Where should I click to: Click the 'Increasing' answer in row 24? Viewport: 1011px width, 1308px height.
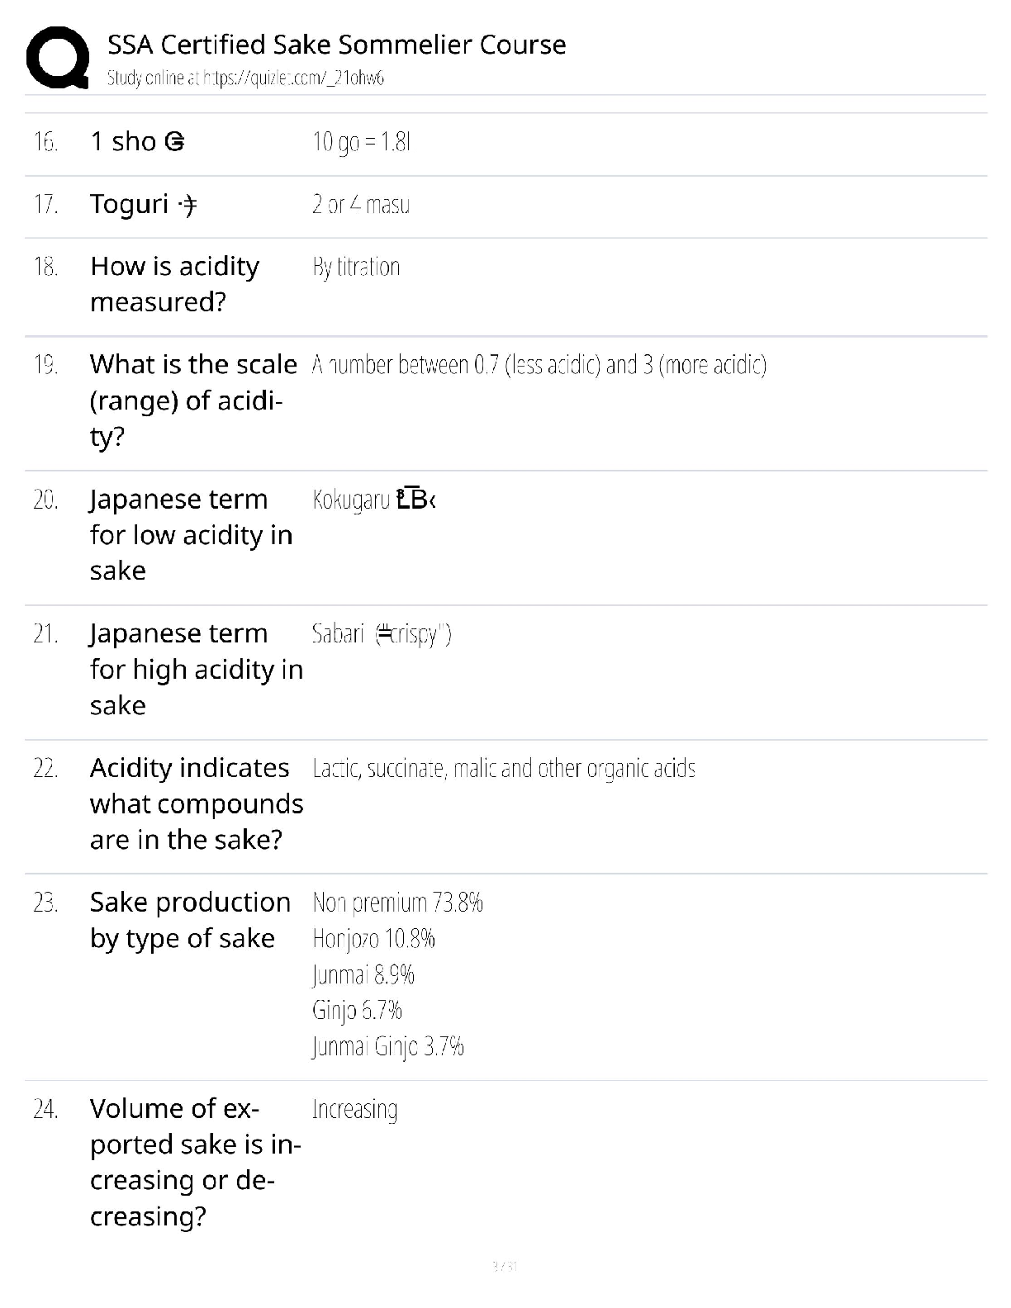(x=355, y=1109)
